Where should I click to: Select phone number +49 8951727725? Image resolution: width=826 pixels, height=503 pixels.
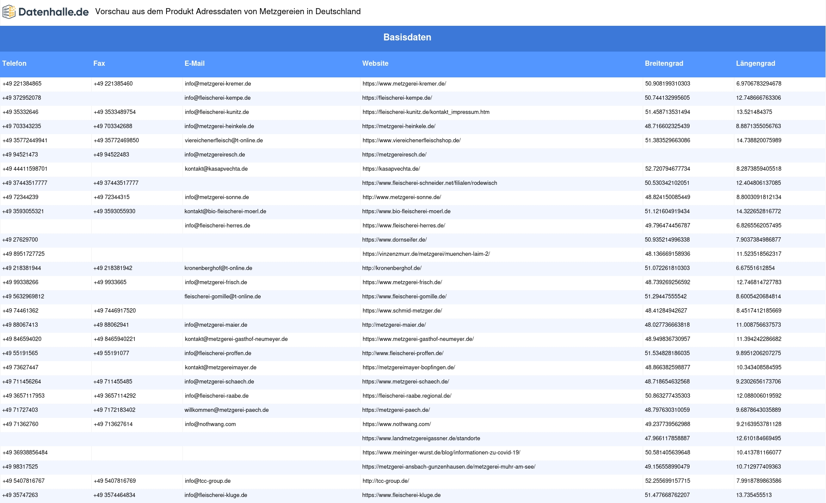[24, 254]
